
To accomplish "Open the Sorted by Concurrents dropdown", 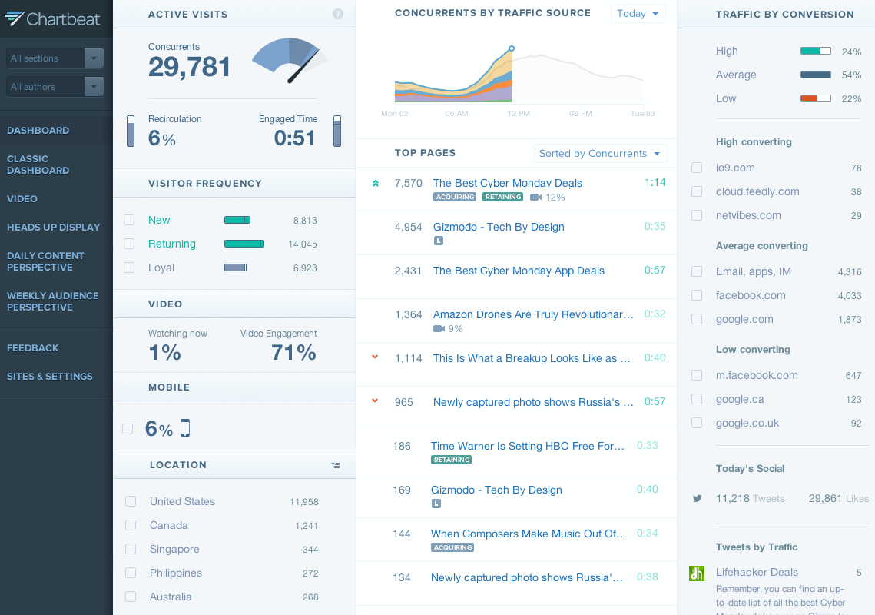I will [x=600, y=153].
